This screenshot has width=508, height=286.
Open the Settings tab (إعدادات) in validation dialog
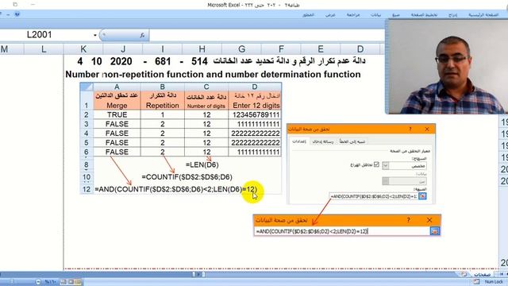(x=299, y=141)
